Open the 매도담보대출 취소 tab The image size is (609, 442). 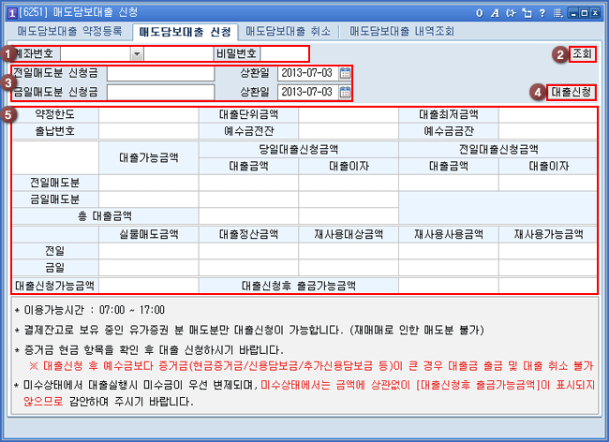tap(289, 32)
